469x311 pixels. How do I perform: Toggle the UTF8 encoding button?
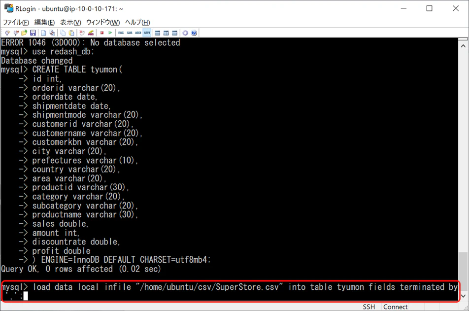(147, 33)
